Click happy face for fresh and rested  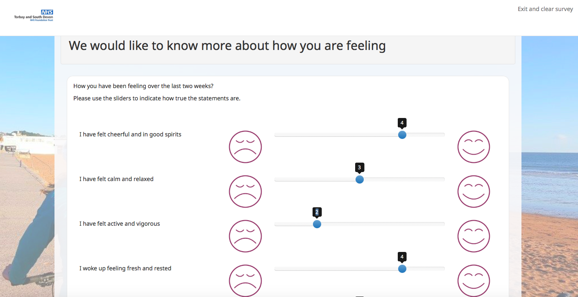(474, 281)
